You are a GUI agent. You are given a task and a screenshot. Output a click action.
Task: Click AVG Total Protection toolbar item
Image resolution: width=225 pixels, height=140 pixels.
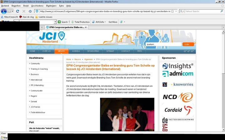click(x=81, y=22)
